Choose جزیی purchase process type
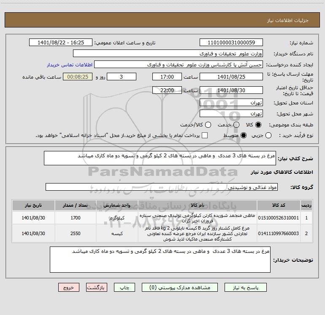The image size is (325, 315). [x=268, y=135]
